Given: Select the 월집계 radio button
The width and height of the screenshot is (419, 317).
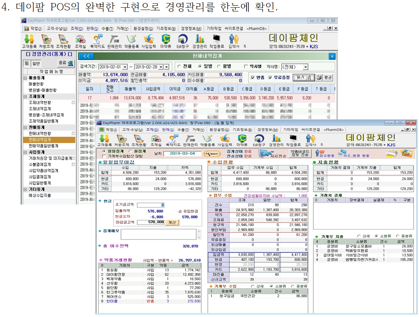Looking at the screenshot, I should [131, 151].
